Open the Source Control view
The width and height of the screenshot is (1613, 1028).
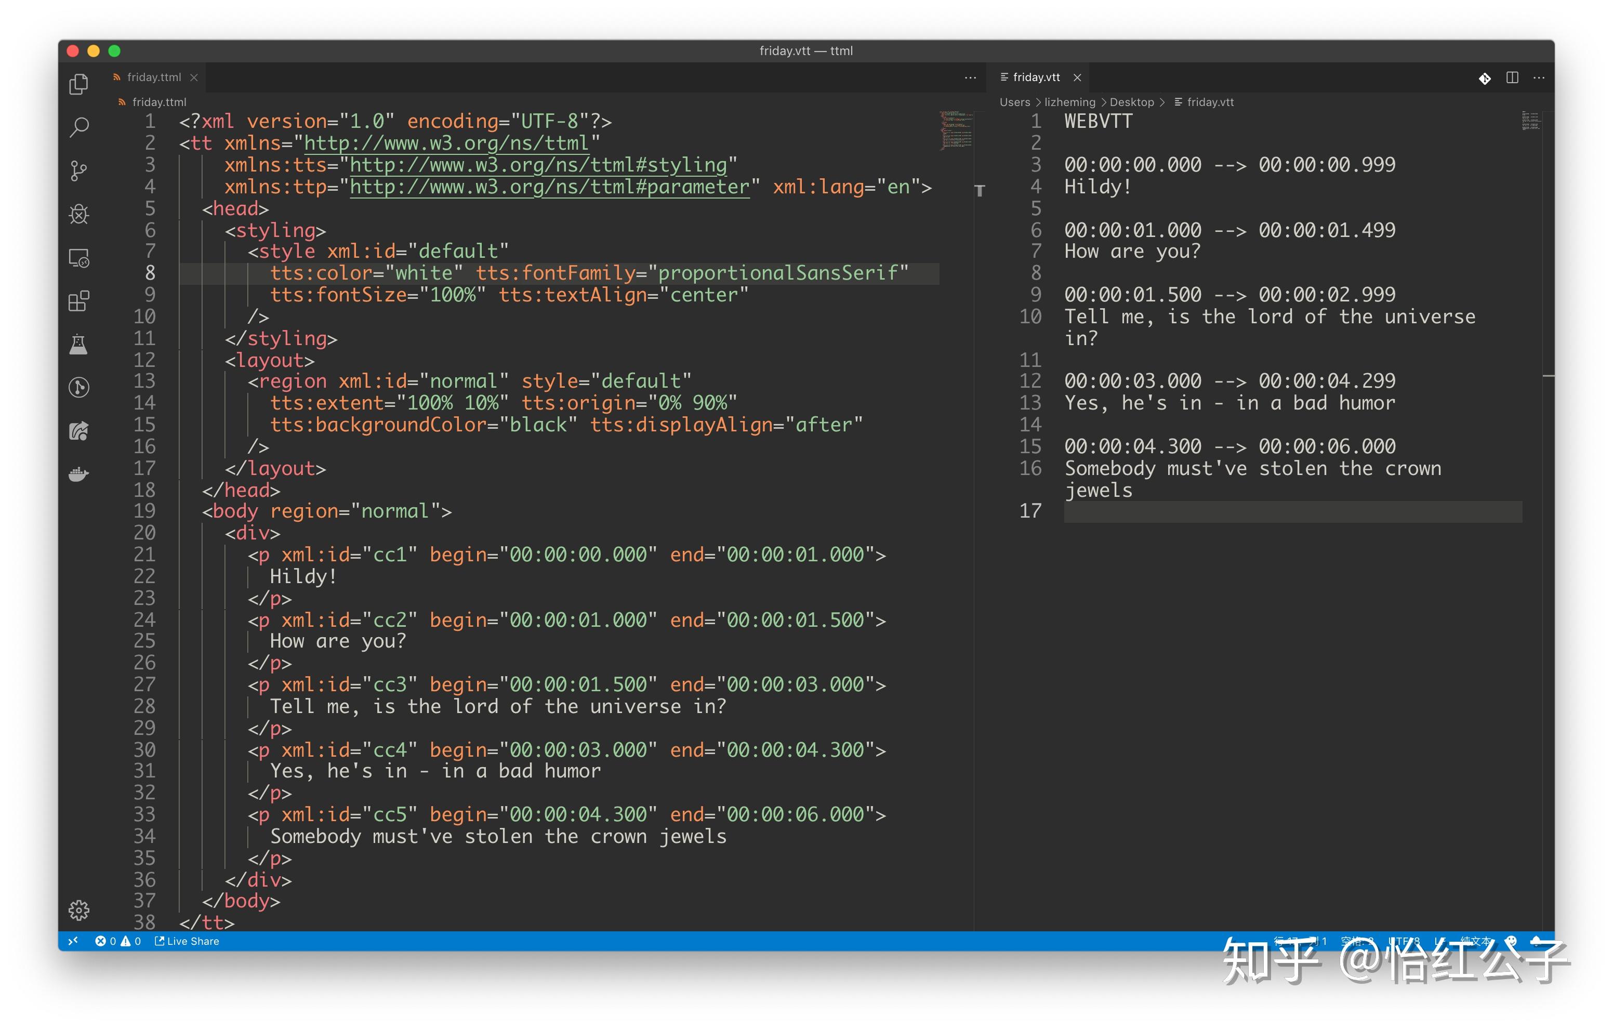pyautogui.click(x=79, y=171)
